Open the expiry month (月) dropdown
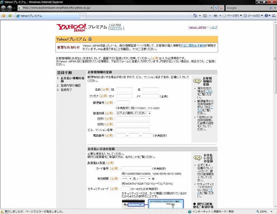 pos(127,178)
